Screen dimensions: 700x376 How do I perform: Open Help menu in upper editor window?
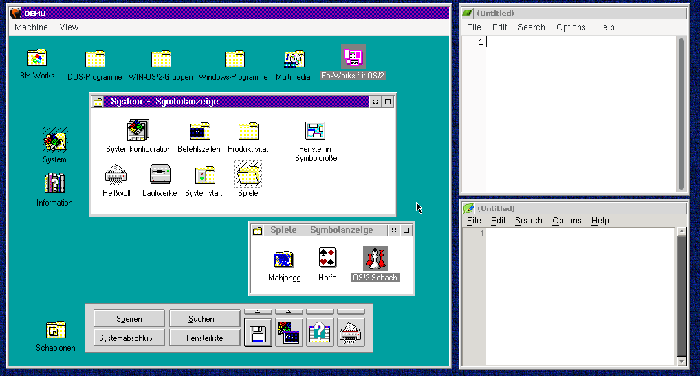pos(606,27)
